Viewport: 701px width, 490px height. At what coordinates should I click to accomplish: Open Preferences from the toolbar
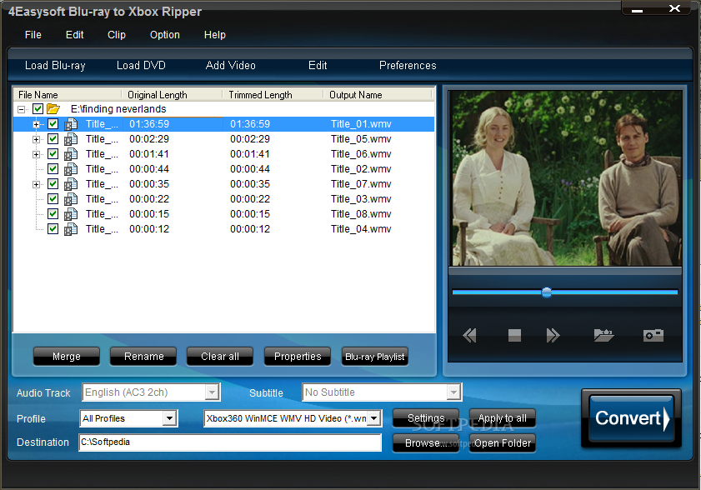408,65
